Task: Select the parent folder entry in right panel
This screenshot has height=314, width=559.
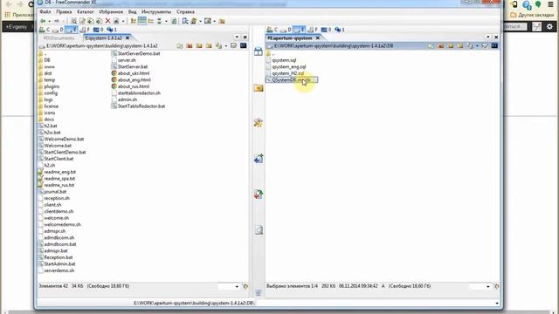Action: coord(270,53)
